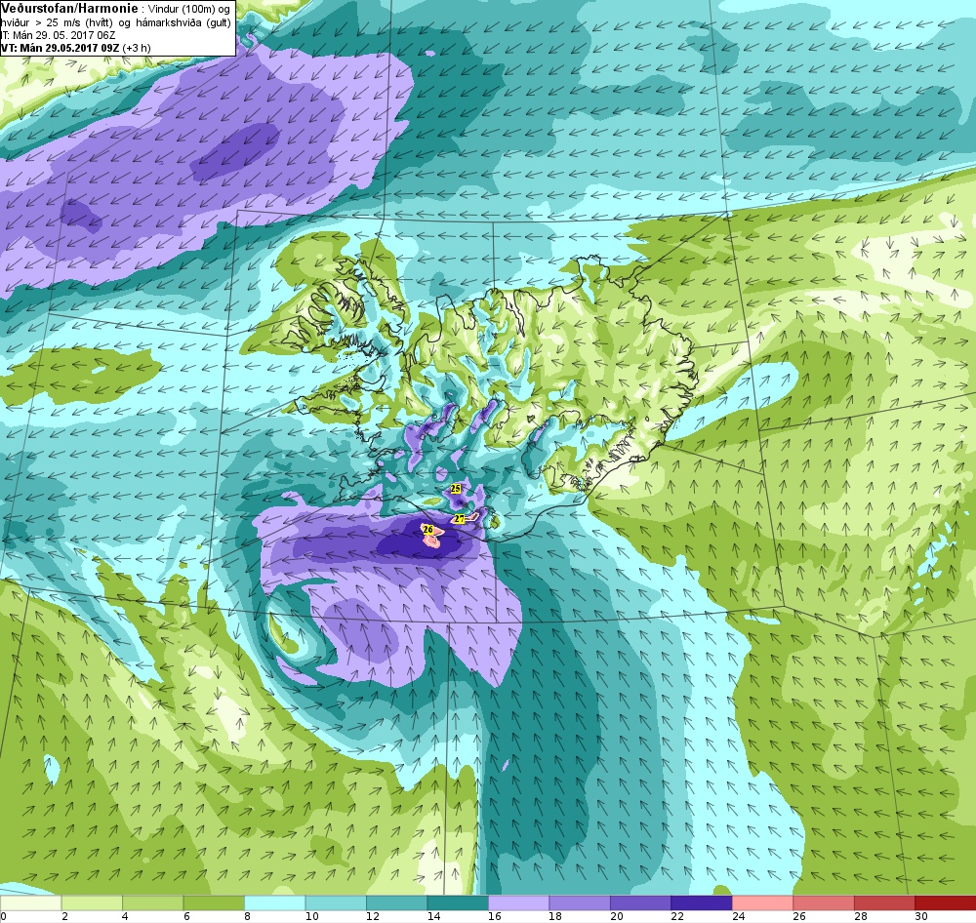Select the 28–30 m/s red legend swatch
Image resolution: width=976 pixels, height=923 pixels.
click(884, 903)
